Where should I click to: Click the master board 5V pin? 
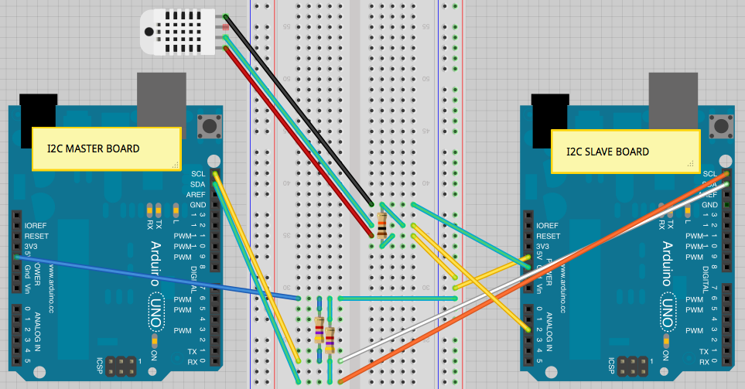tap(16, 257)
